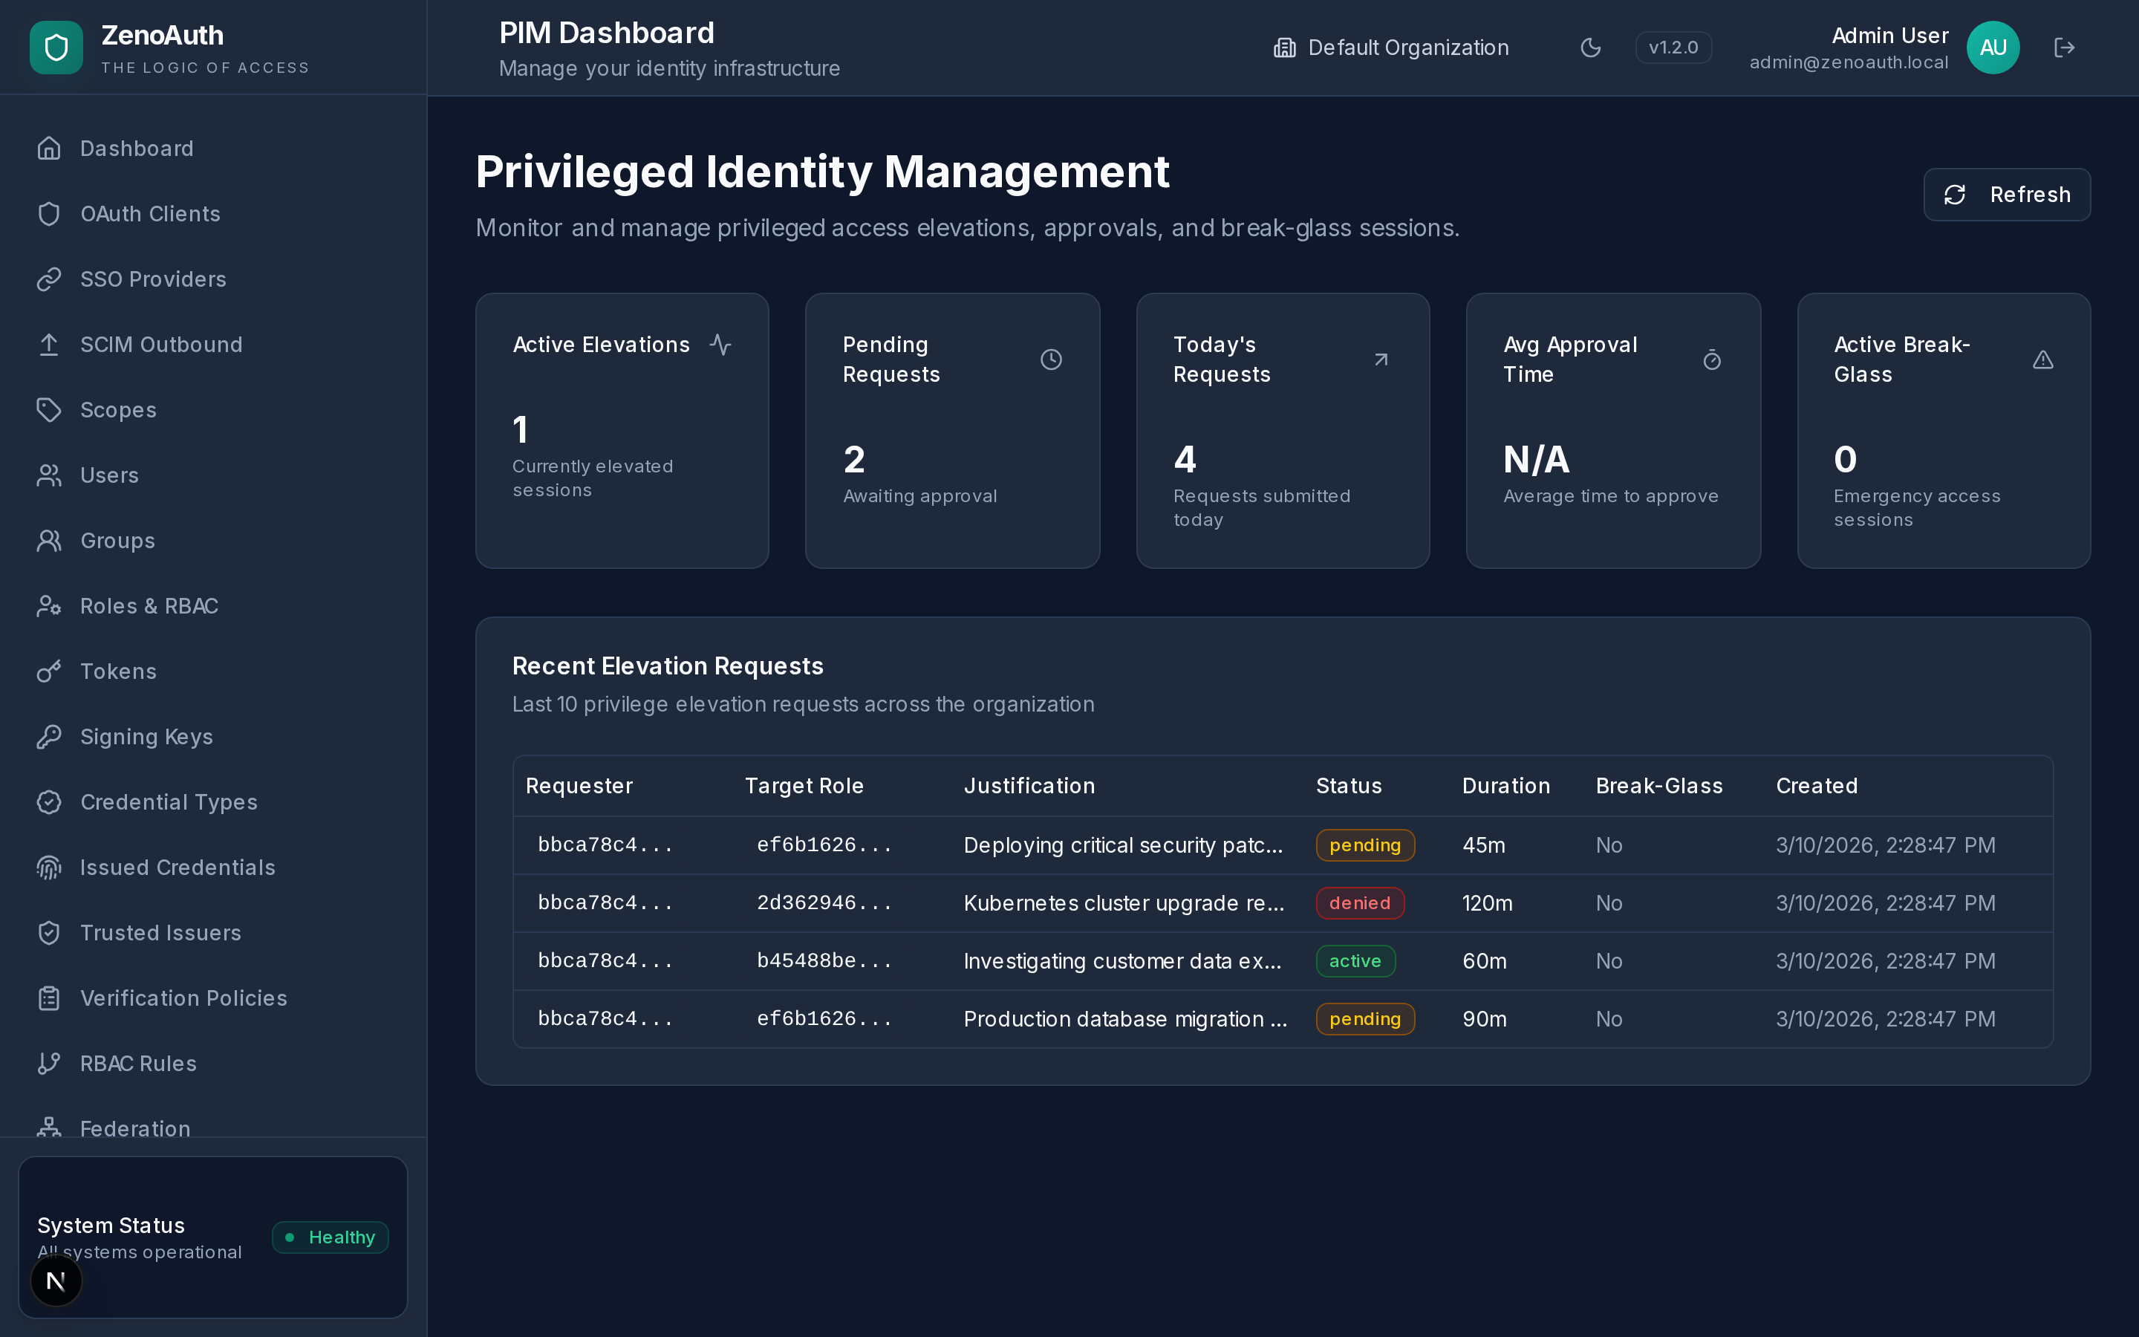
Task: Open the Default Organization selector
Action: point(1390,47)
